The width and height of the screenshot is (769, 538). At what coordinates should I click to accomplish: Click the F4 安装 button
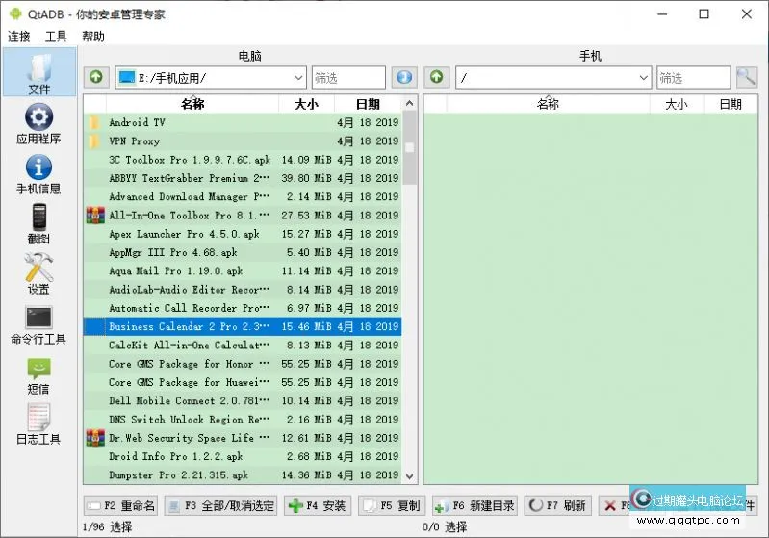click(317, 505)
